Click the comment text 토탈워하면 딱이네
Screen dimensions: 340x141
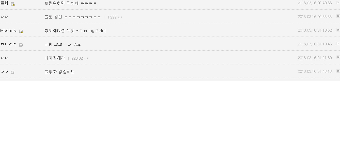coord(70,3)
